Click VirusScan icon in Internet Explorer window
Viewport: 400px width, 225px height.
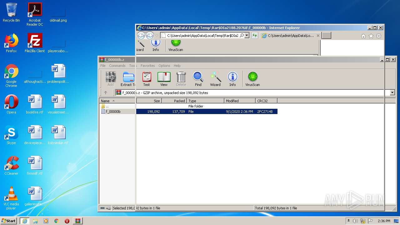[x=176, y=46]
